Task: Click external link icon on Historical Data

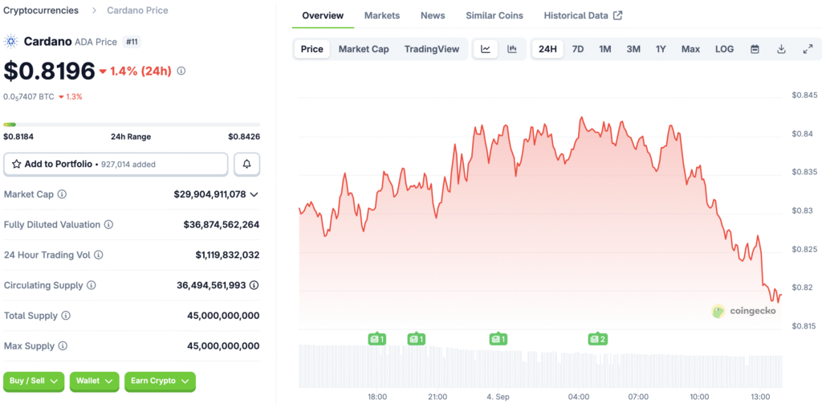Action: coord(618,15)
